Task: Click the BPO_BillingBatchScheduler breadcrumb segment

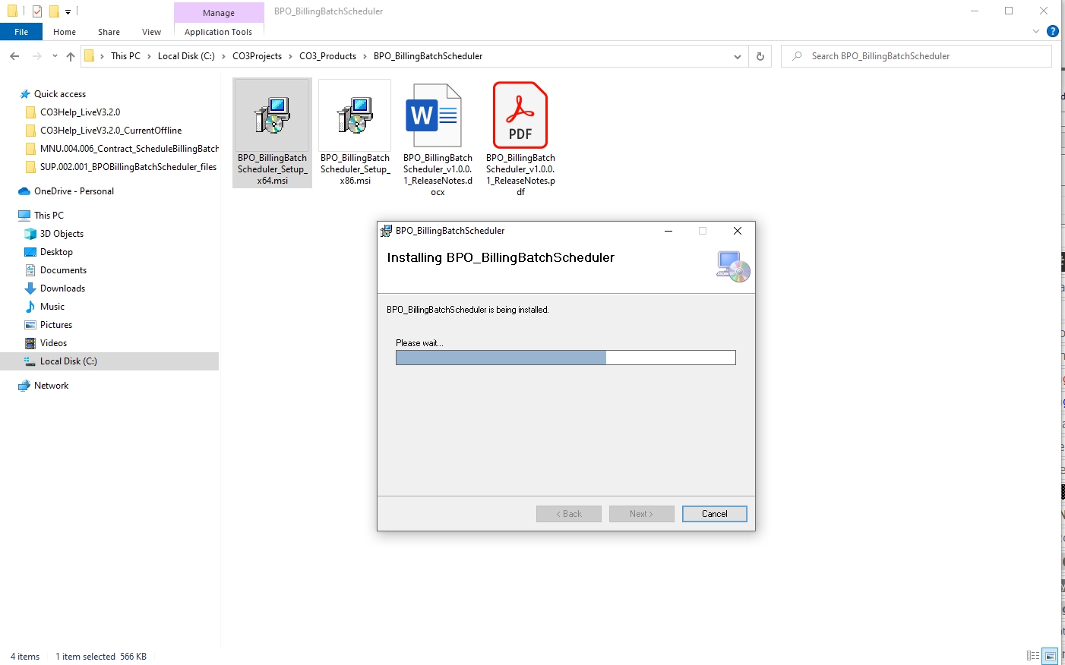Action: coord(428,56)
